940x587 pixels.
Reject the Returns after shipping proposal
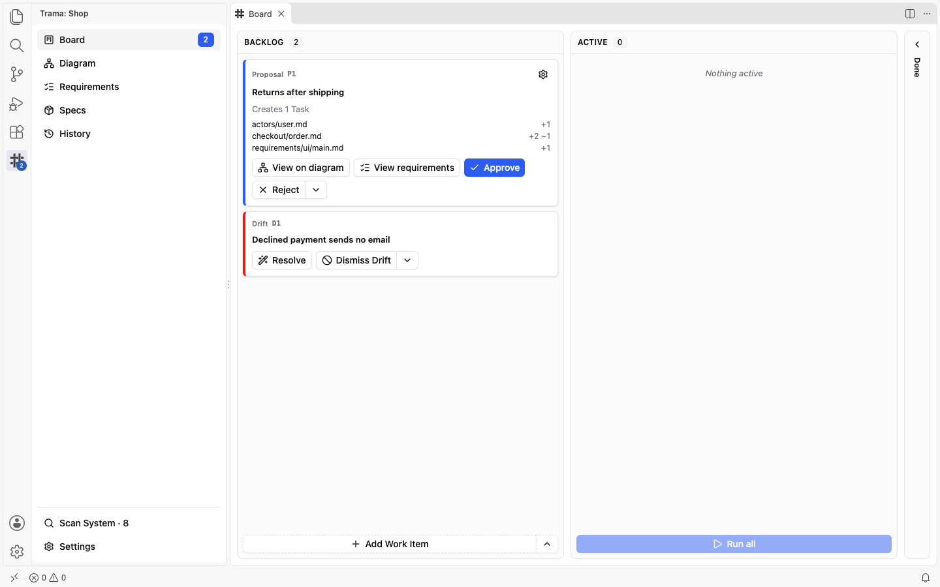click(x=279, y=190)
